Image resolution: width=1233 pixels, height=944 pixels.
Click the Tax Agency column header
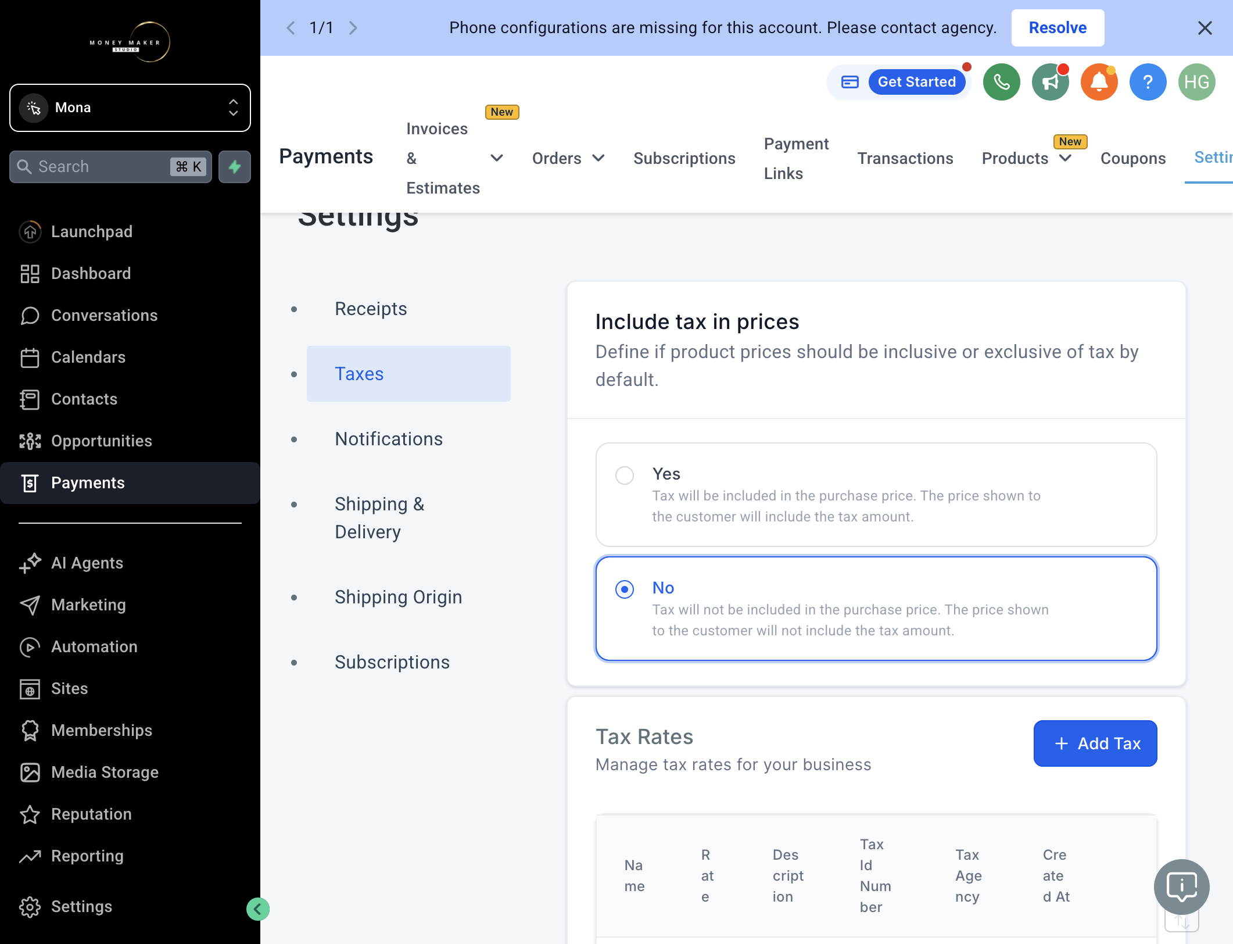(x=968, y=875)
